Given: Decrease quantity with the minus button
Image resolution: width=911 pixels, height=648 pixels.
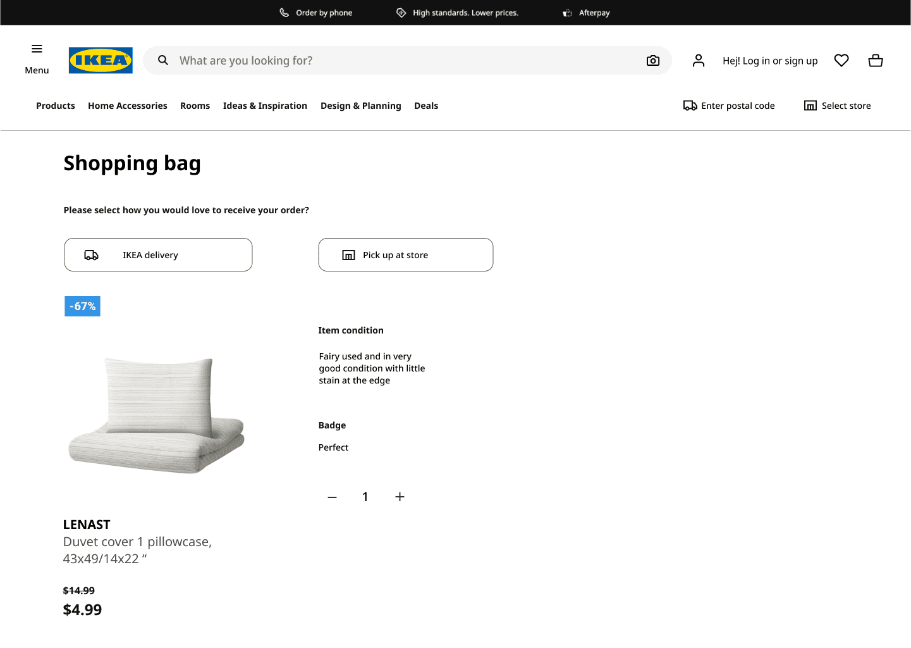Looking at the screenshot, I should coord(333,497).
